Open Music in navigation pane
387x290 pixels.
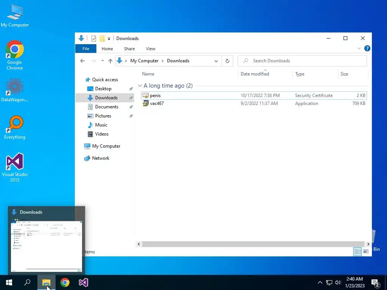click(101, 125)
